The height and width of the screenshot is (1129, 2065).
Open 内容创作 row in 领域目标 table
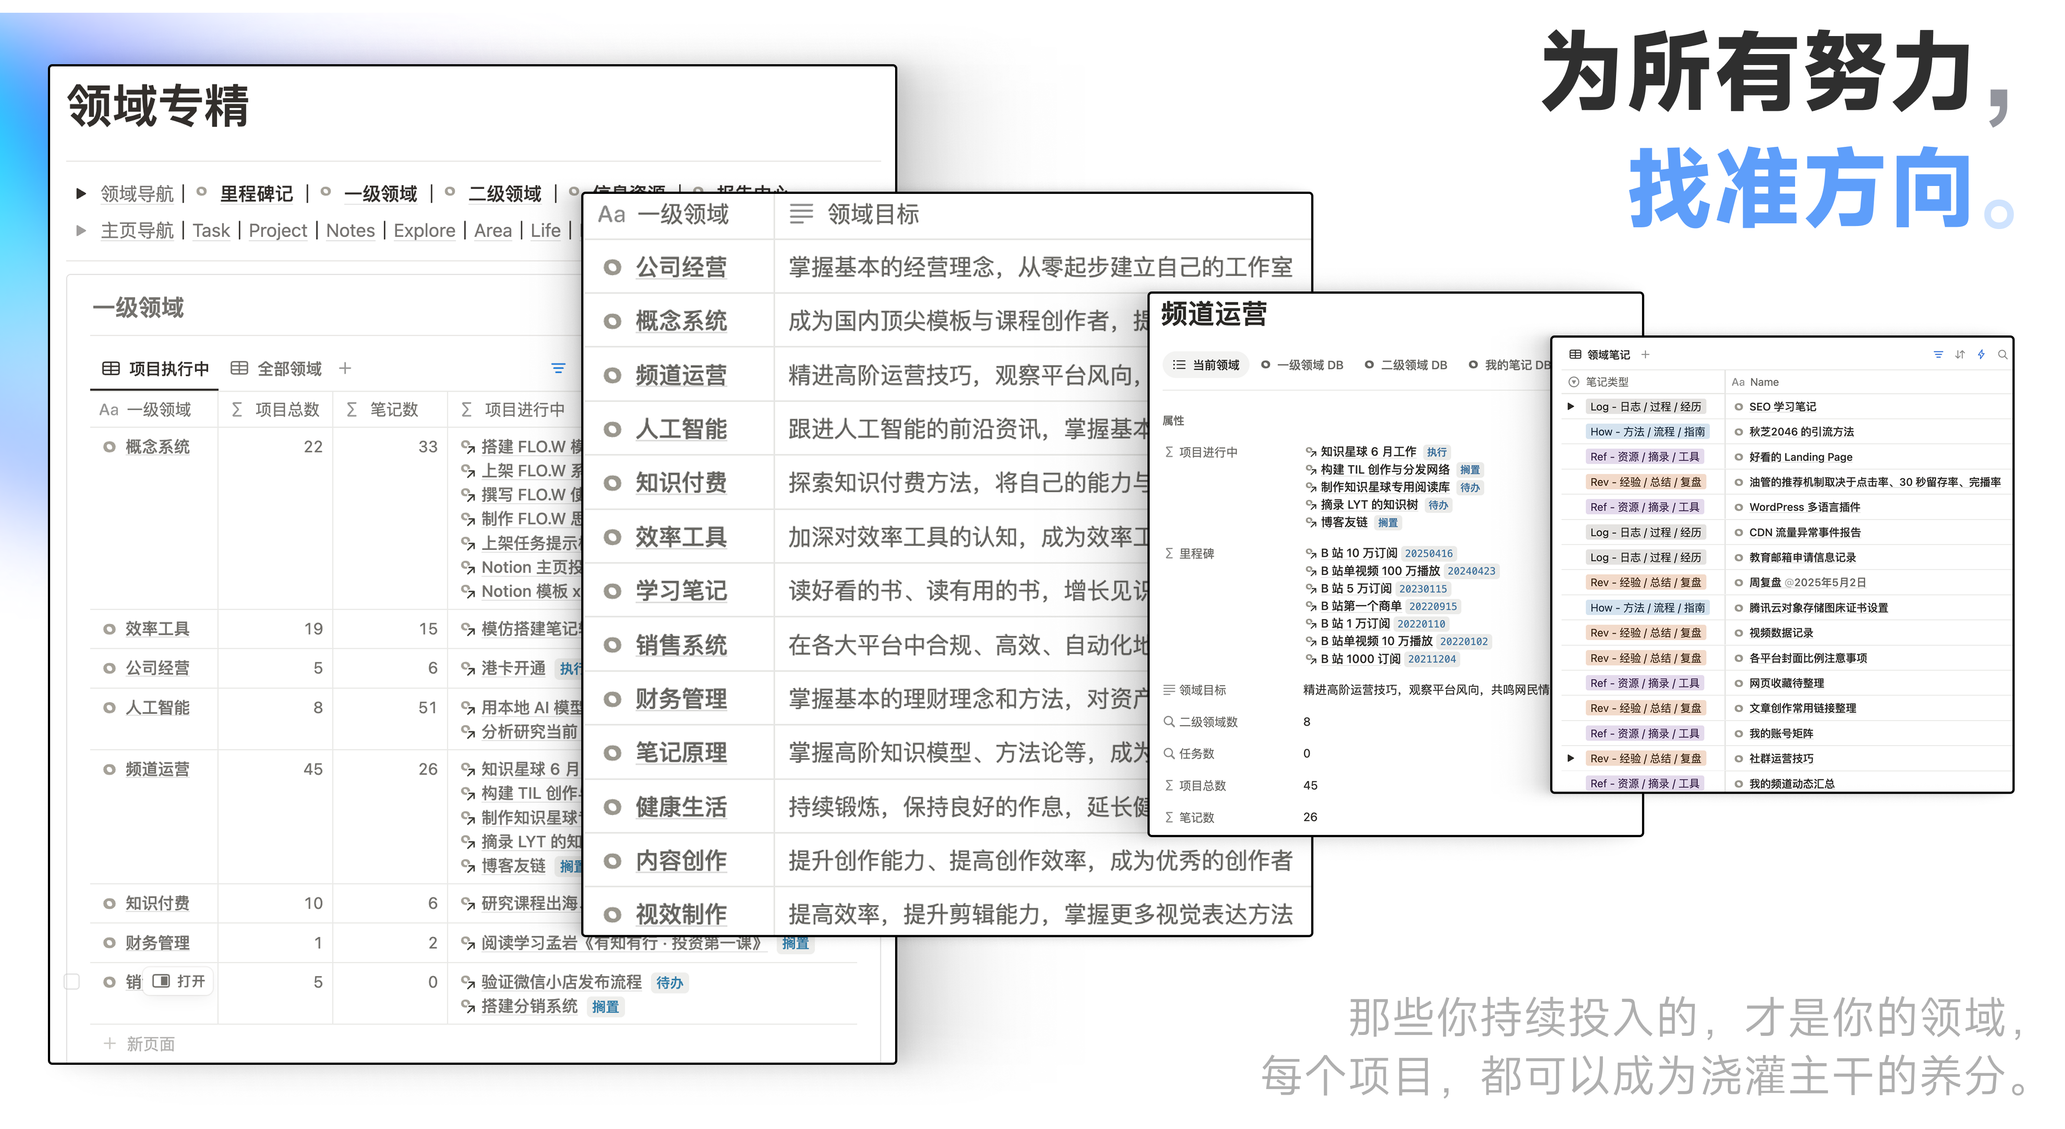pos(681,860)
